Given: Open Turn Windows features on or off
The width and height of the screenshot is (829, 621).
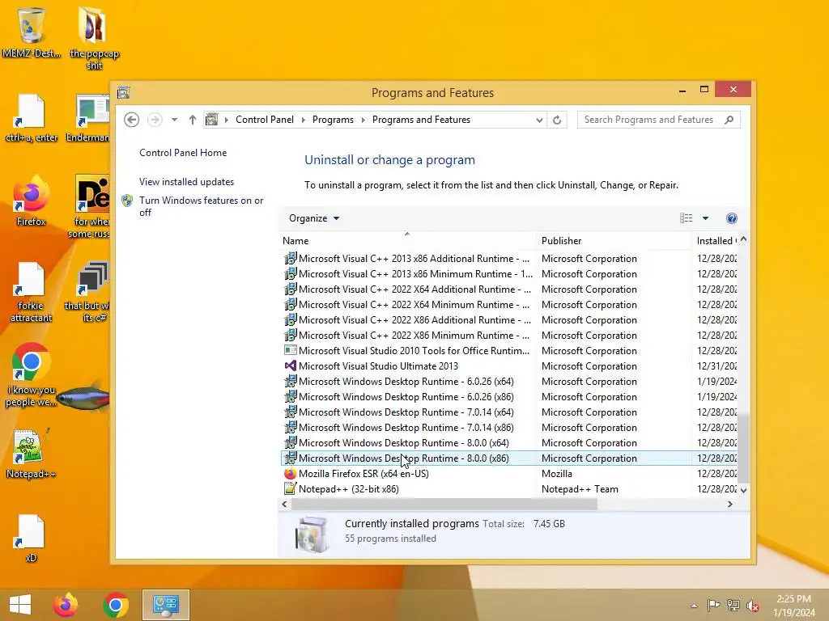Looking at the screenshot, I should 201,206.
